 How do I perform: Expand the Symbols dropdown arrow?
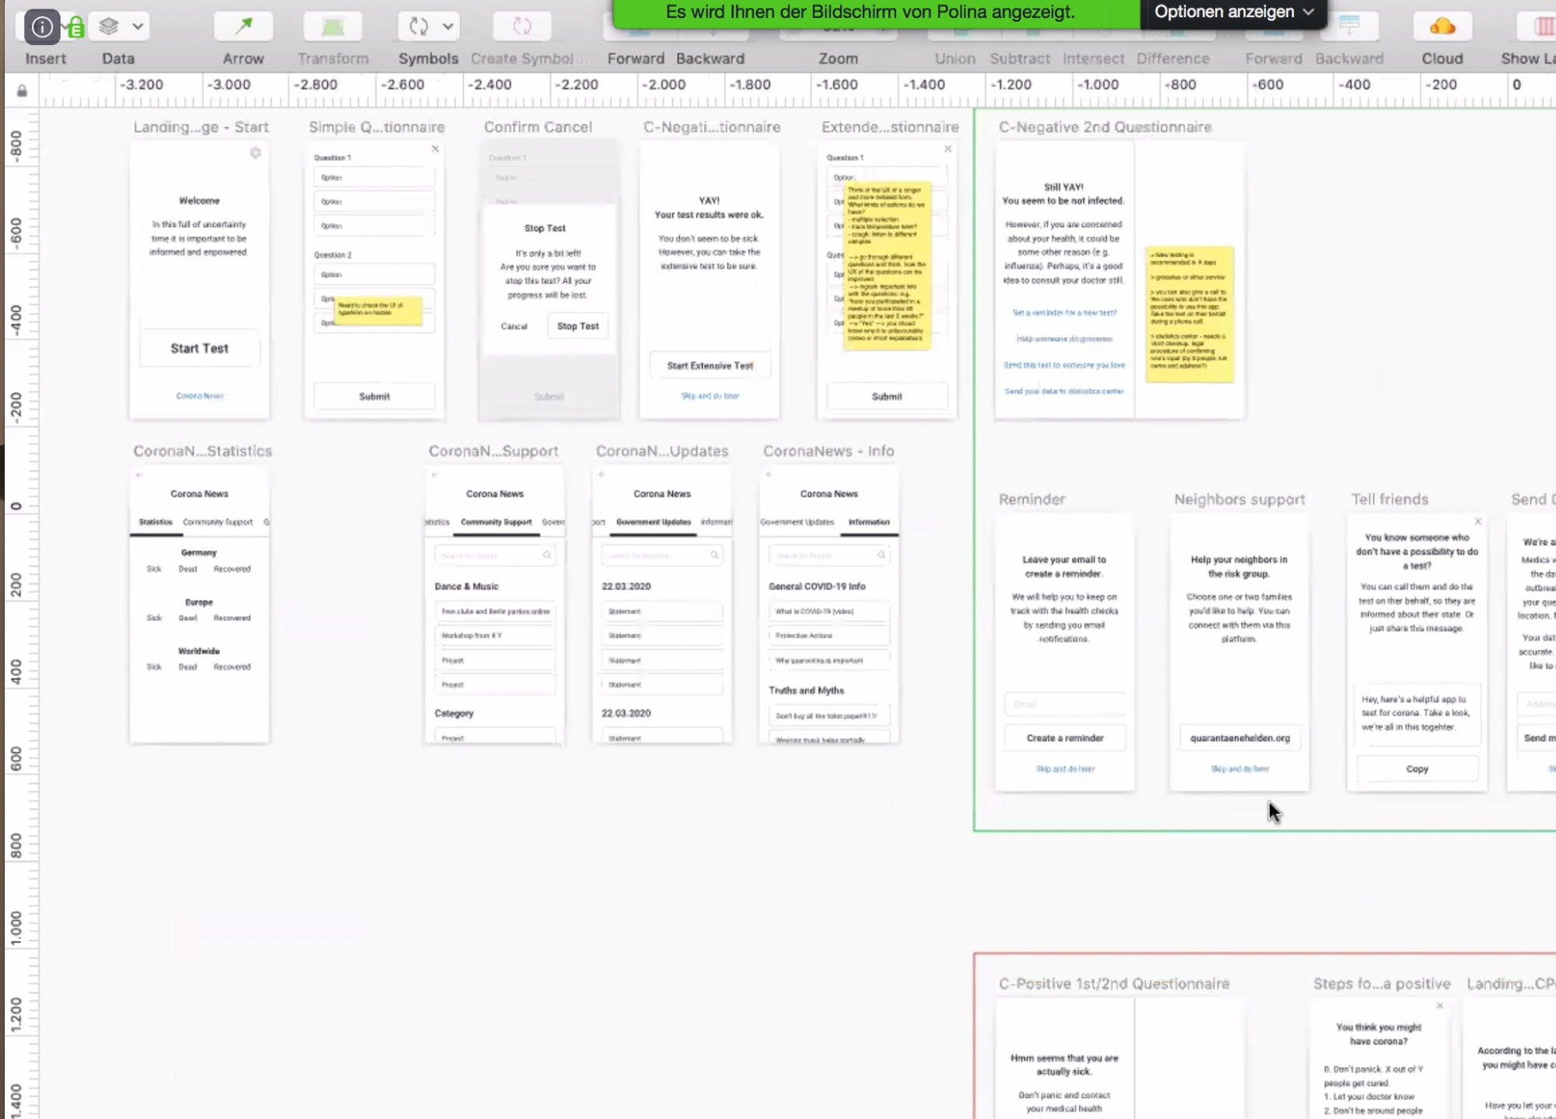[x=448, y=26]
